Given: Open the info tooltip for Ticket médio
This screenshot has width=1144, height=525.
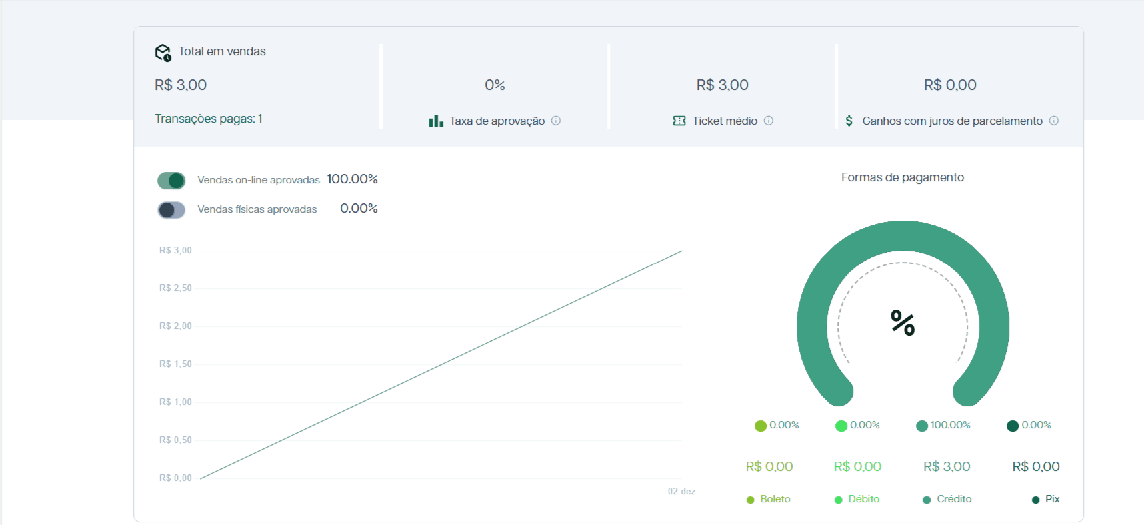Looking at the screenshot, I should point(769,121).
